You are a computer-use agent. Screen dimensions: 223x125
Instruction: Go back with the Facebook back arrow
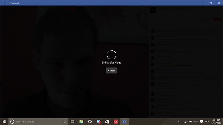(x=4, y=3)
